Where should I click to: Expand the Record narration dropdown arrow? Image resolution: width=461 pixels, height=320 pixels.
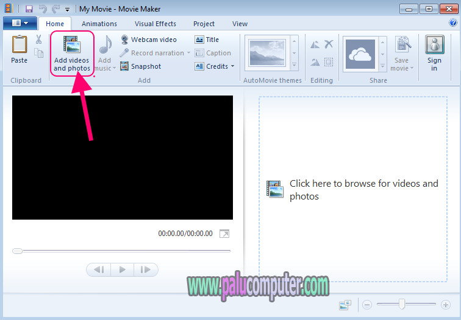point(188,53)
